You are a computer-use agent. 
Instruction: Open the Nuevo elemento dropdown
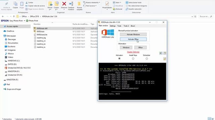click(x=92, y=2)
